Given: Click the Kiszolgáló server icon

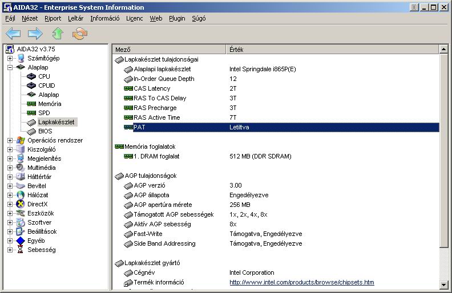Looking at the screenshot, I should (x=21, y=149).
